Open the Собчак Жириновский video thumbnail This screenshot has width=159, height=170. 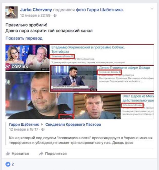[27, 58]
